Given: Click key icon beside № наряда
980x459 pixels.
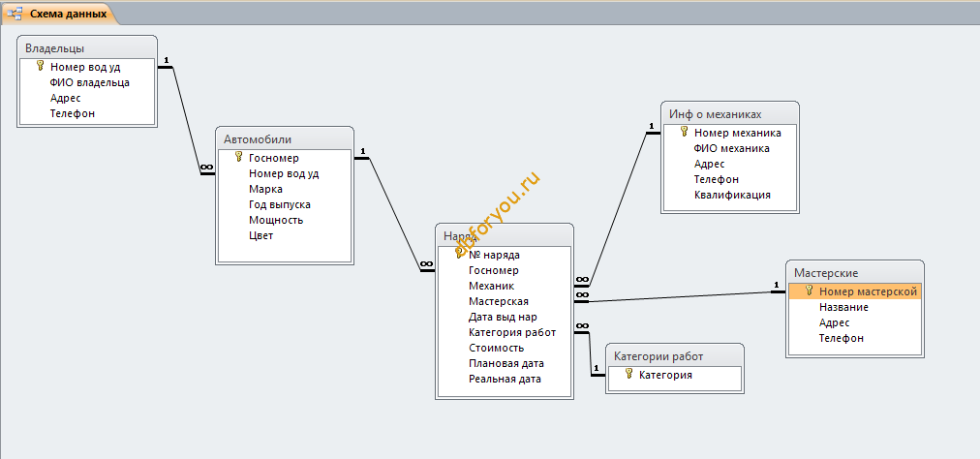Looking at the screenshot, I should 459,254.
